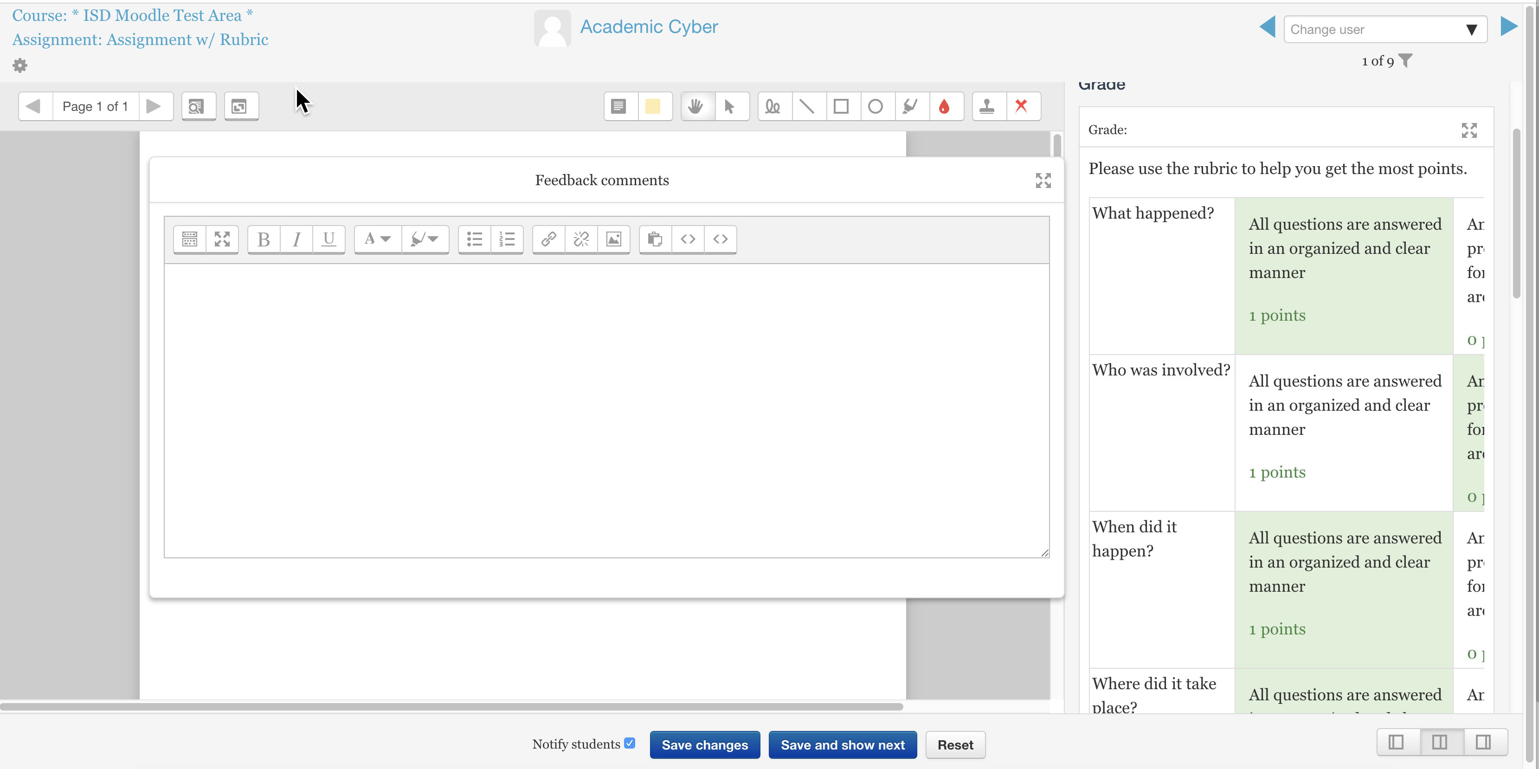This screenshot has height=769, width=1539.
Task: Open the font colour dropdown
Action: coord(378,239)
